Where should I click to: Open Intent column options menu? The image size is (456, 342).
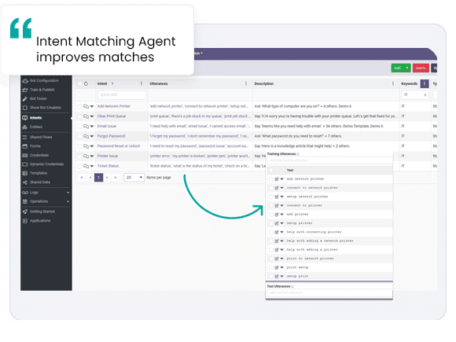[142, 84]
